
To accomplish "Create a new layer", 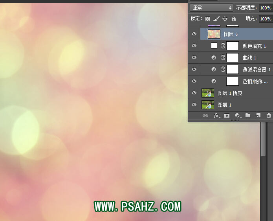I will point(258,116).
